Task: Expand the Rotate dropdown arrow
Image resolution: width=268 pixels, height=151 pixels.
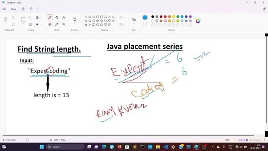Action: pos(41,18)
